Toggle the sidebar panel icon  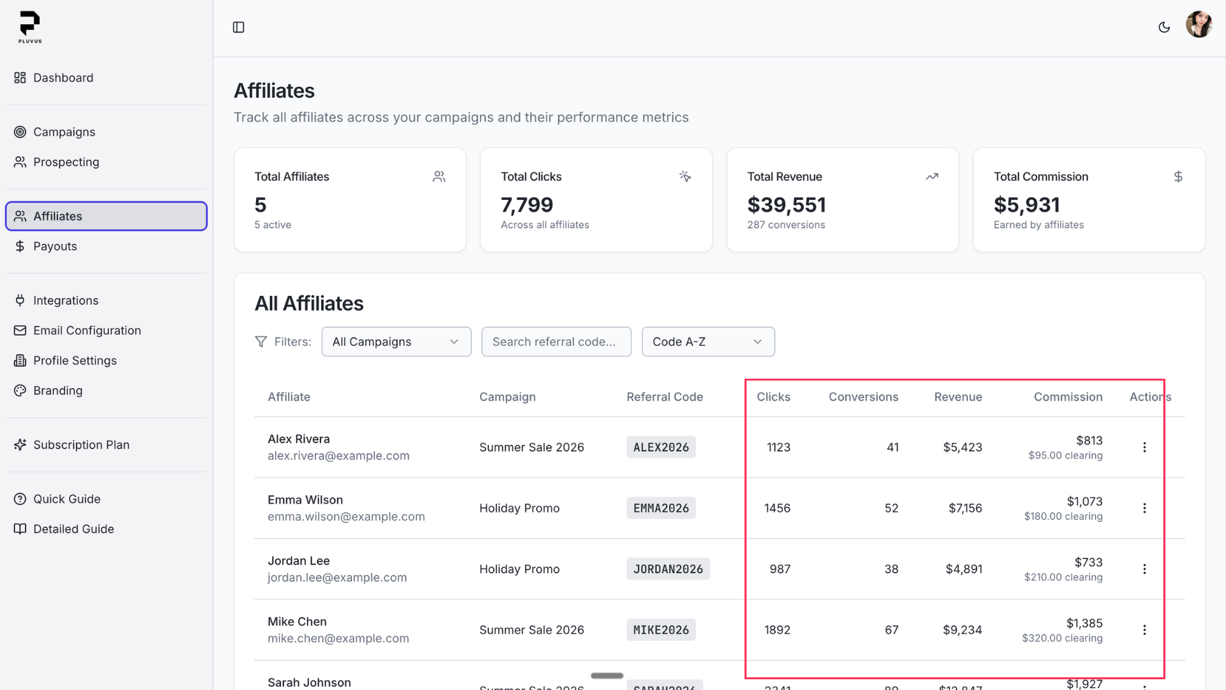tap(239, 27)
